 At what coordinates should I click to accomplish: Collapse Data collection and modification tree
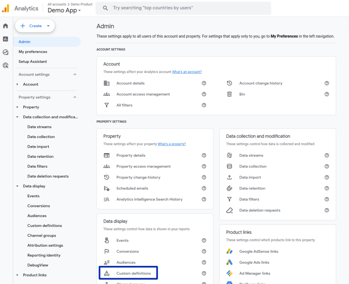point(17,117)
